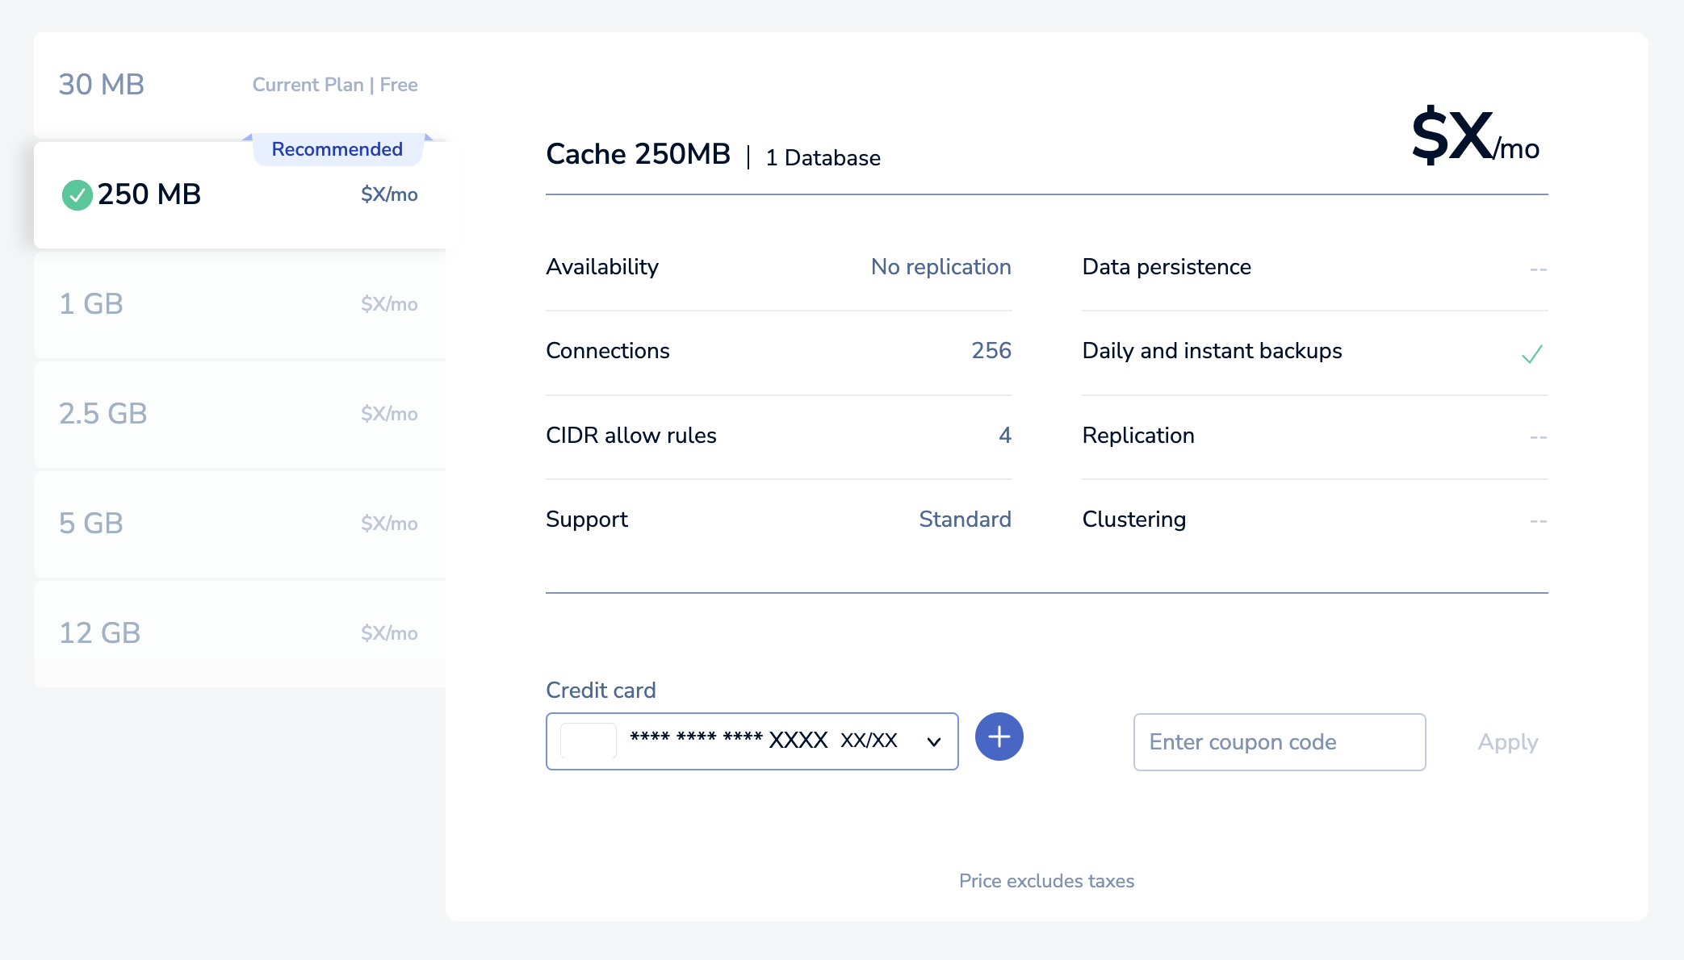Image resolution: width=1684 pixels, height=960 pixels.
Task: Click the Price excludes taxes note
Action: point(1046,881)
